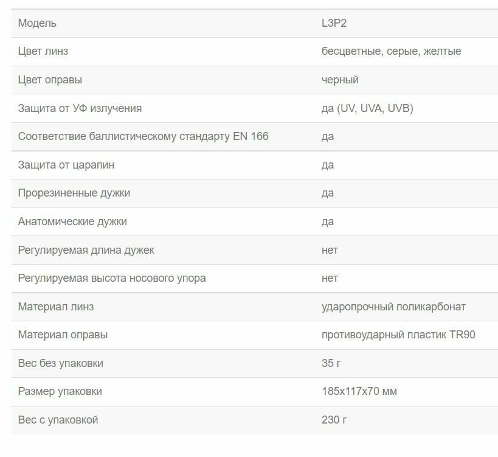Click the "Защита от царапин" label
Image resolution: width=498 pixels, height=457 pixels.
(66, 165)
